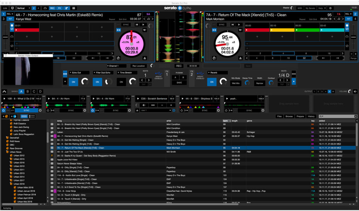This screenshot has height=211, width=359.
Task: Eject track from left deck
Action: click(144, 58)
